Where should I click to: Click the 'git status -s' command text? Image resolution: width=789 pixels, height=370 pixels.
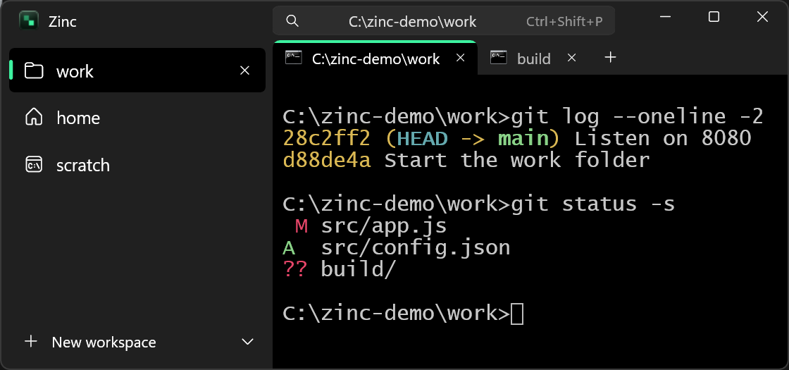pyautogui.click(x=592, y=204)
